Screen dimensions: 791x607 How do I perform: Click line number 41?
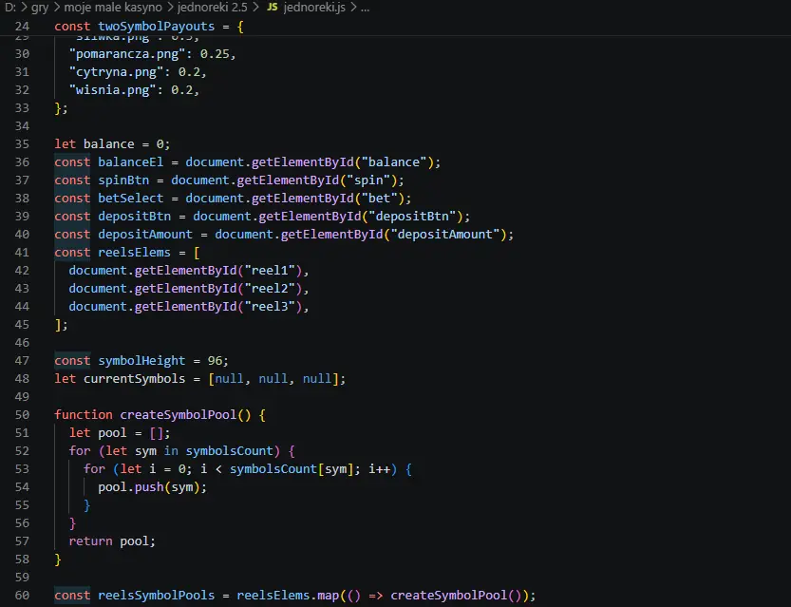click(x=22, y=253)
